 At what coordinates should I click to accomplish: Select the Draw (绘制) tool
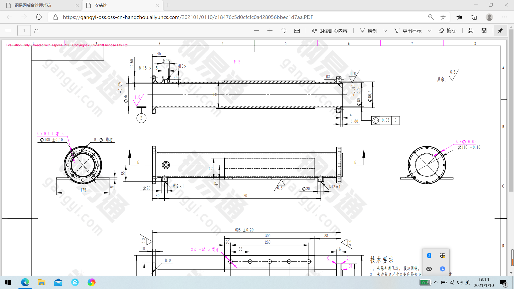tap(369, 31)
